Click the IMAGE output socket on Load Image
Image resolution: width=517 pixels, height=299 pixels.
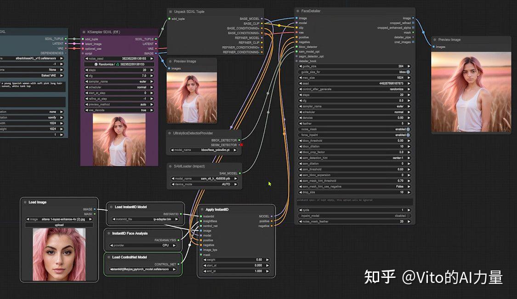pyautogui.click(x=95, y=208)
